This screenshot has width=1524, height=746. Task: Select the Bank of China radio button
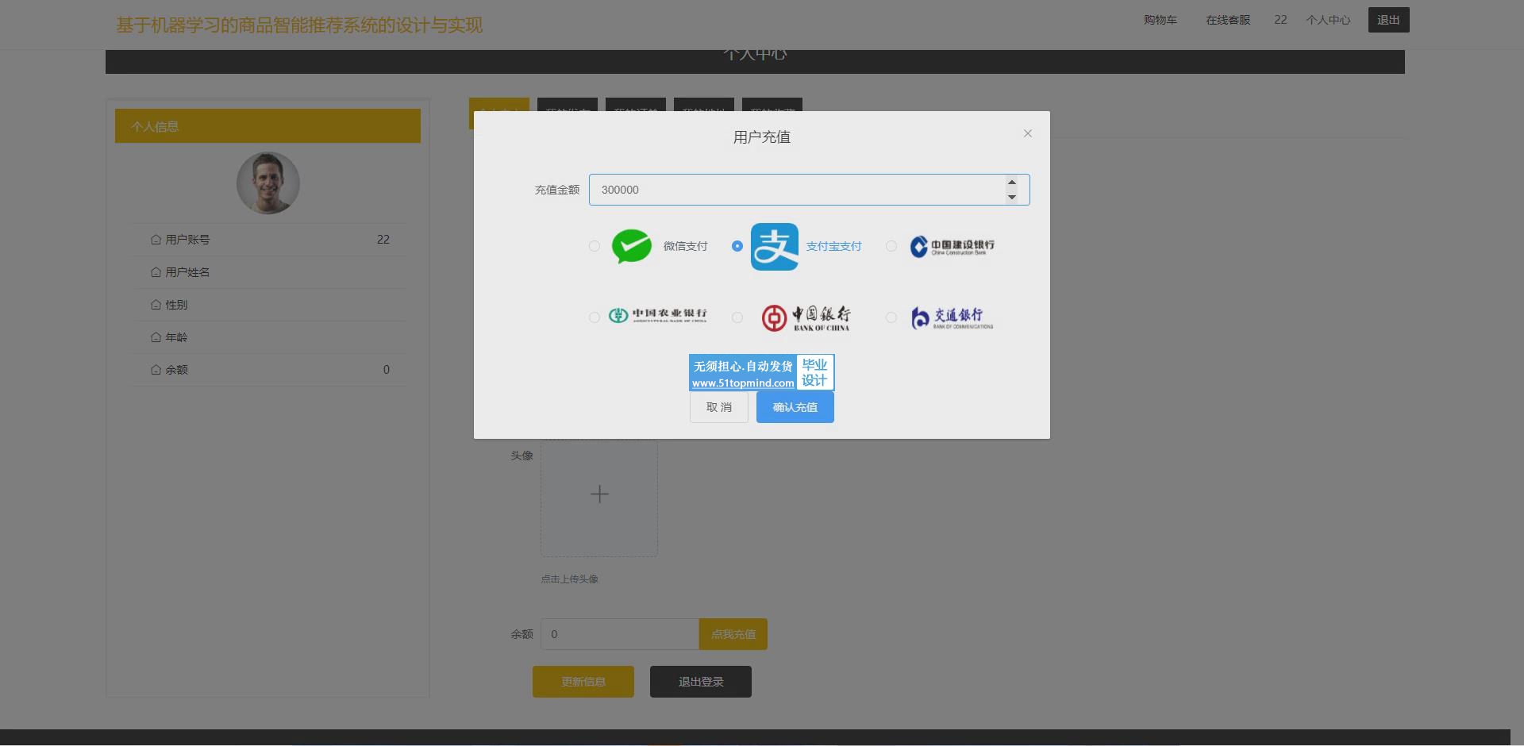tap(737, 317)
